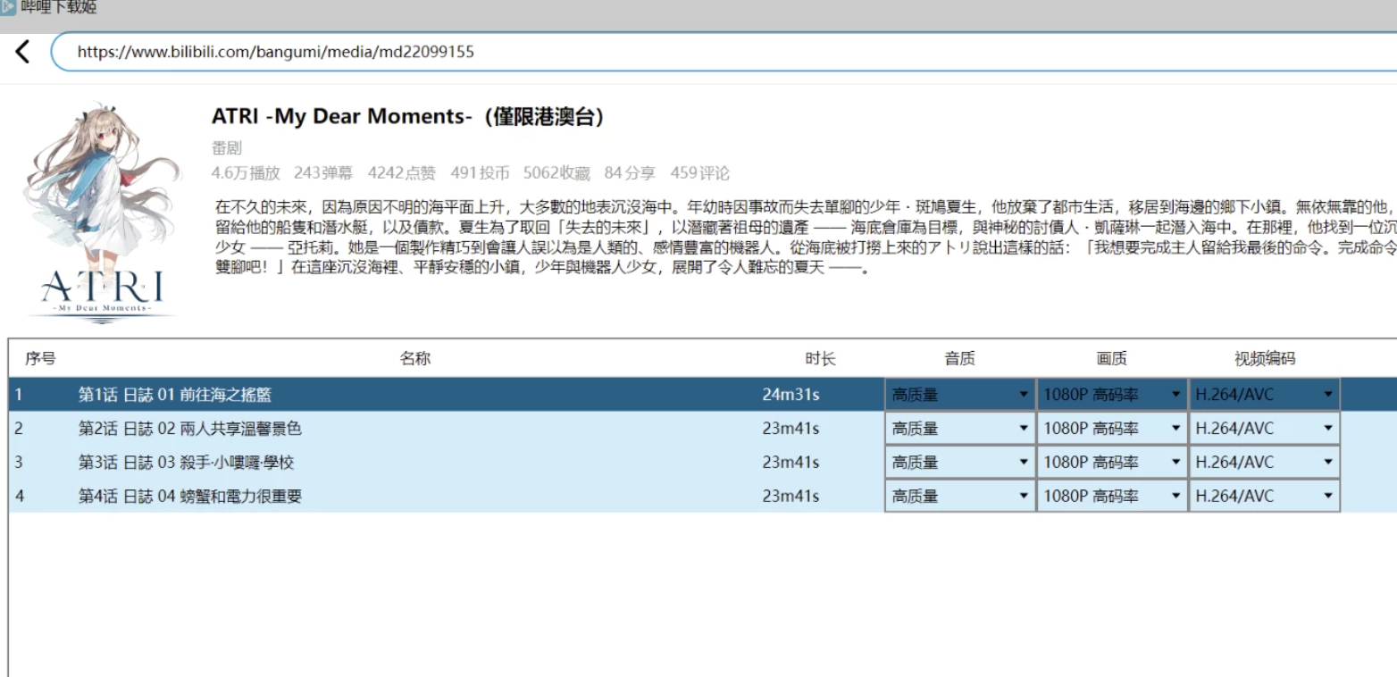Open 1080P picture quality dropdown, episode 1
The height and width of the screenshot is (677, 1397).
coord(1112,395)
